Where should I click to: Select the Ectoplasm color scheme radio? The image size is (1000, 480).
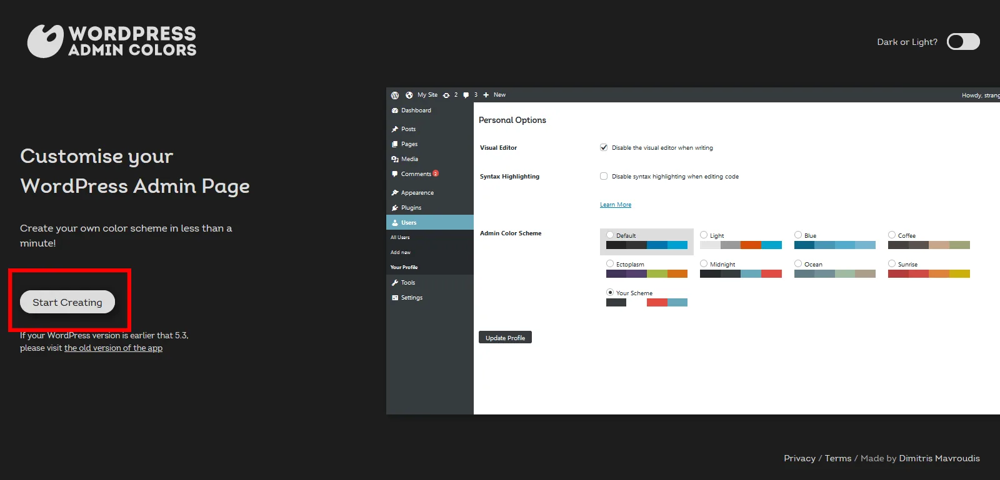coord(610,264)
